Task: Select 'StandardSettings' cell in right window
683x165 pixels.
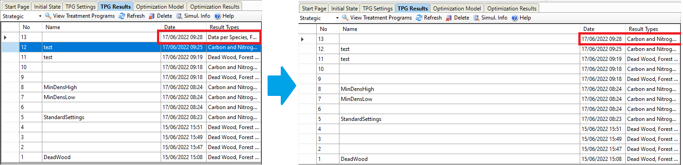Action: [460, 119]
